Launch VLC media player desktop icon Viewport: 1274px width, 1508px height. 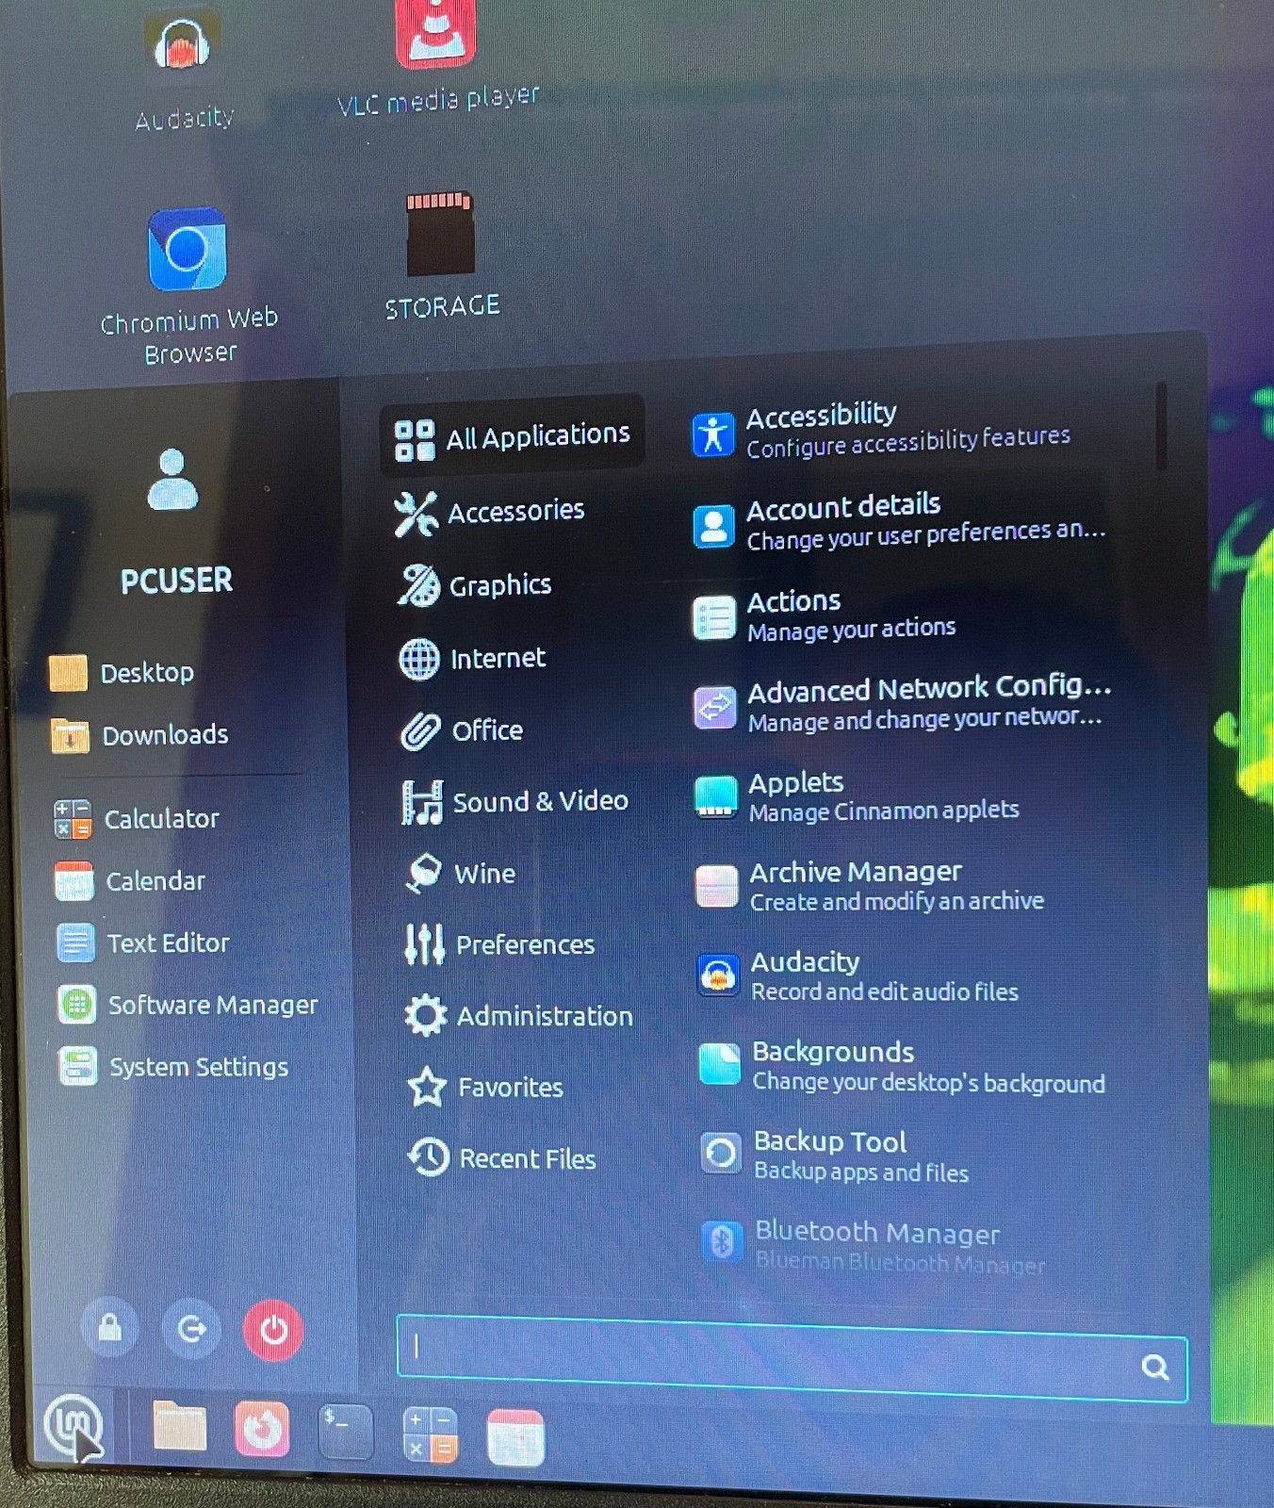pyautogui.click(x=437, y=57)
